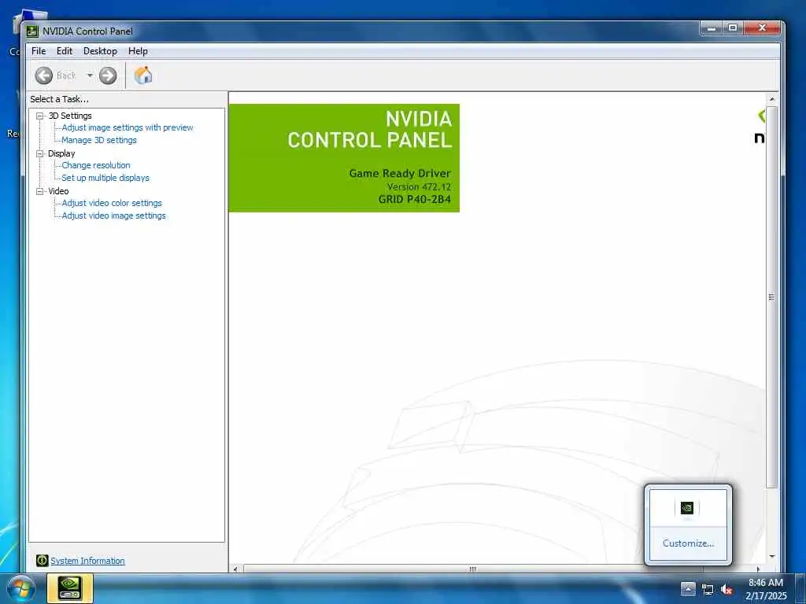This screenshot has height=604, width=806.
Task: Click the horizontal scrollbar thumb
Action: point(472,569)
